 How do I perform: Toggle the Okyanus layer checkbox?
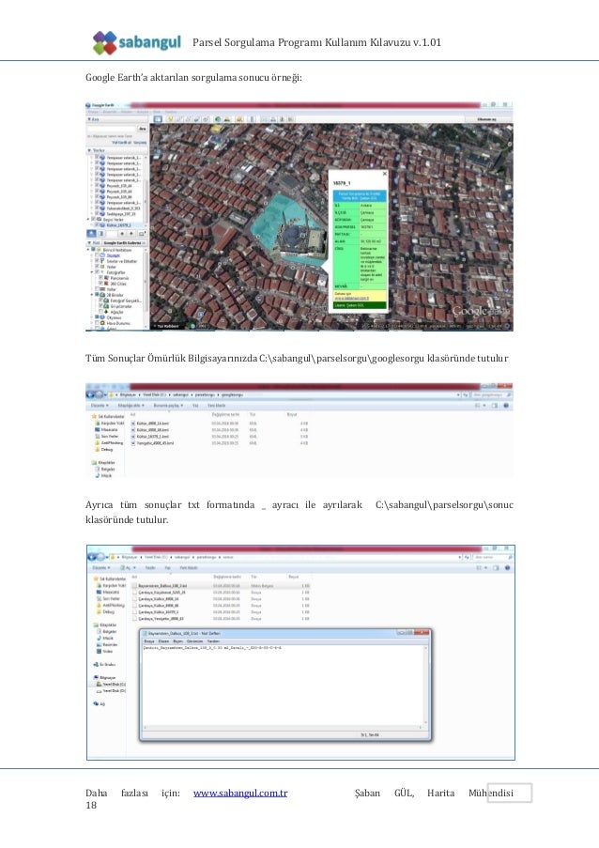pyautogui.click(x=97, y=316)
